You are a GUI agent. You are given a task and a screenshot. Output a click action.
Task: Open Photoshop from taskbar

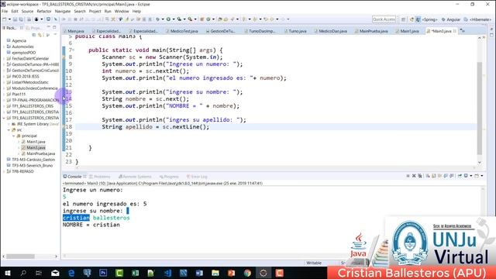tap(103, 273)
